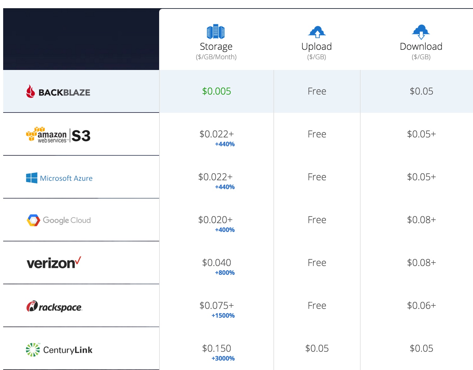Screen dimensions: 473x370
Task: Click Azure upload Free cell
Action: tap(317, 177)
